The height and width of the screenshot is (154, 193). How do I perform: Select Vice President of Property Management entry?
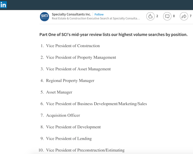[81, 57]
